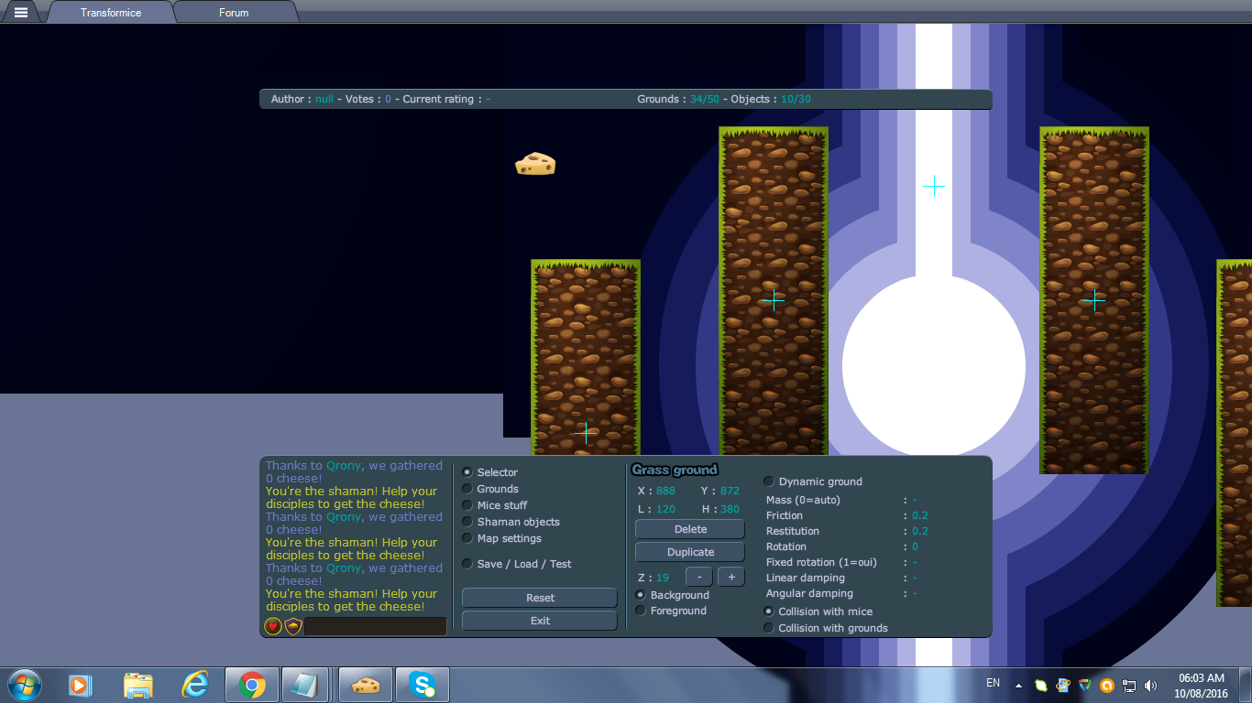The image size is (1252, 703).
Task: Click the Grounds count 34/50
Action: pyautogui.click(x=705, y=99)
